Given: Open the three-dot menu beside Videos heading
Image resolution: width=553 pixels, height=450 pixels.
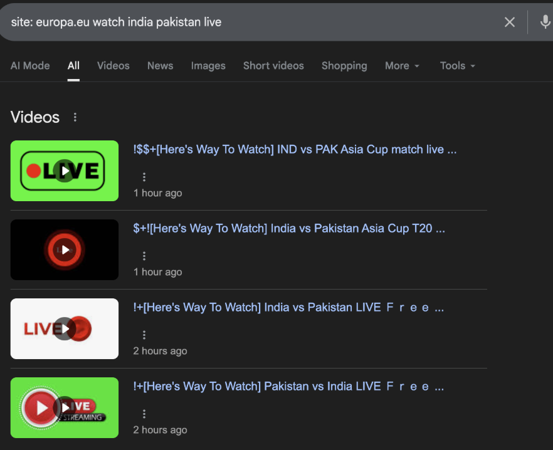Looking at the screenshot, I should coord(75,117).
